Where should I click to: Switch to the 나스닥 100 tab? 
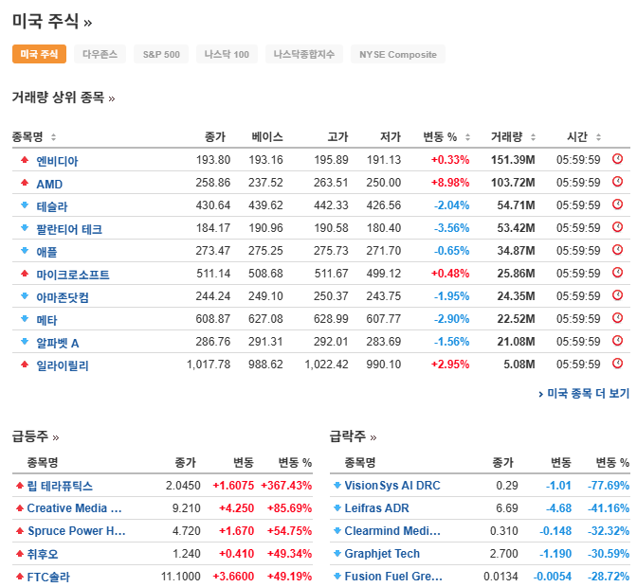(227, 54)
